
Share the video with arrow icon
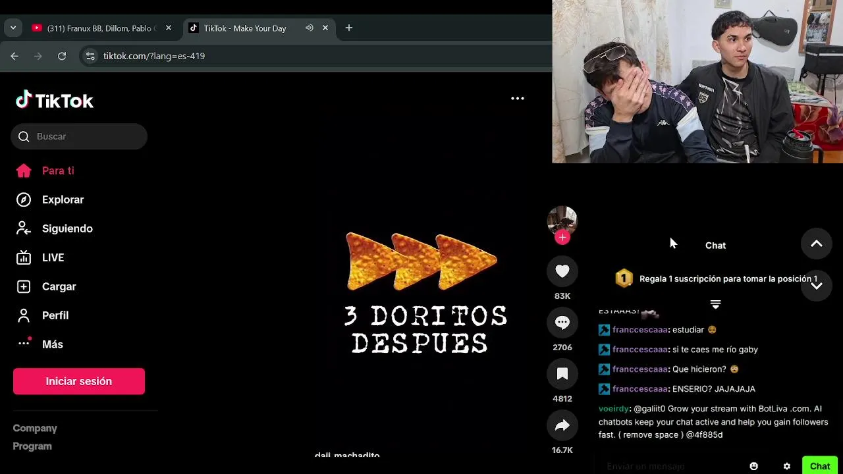pos(562,425)
